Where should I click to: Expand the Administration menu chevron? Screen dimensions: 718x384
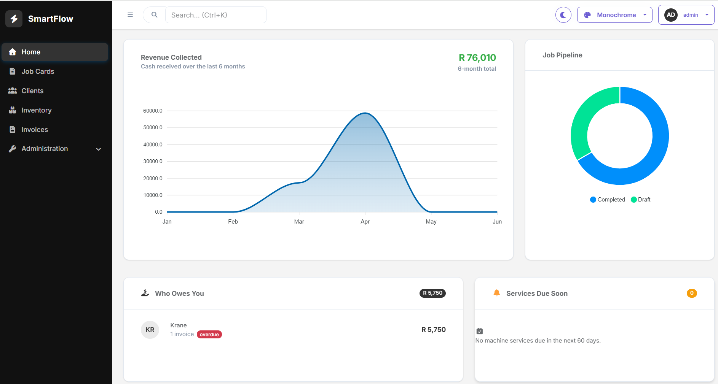click(x=99, y=149)
